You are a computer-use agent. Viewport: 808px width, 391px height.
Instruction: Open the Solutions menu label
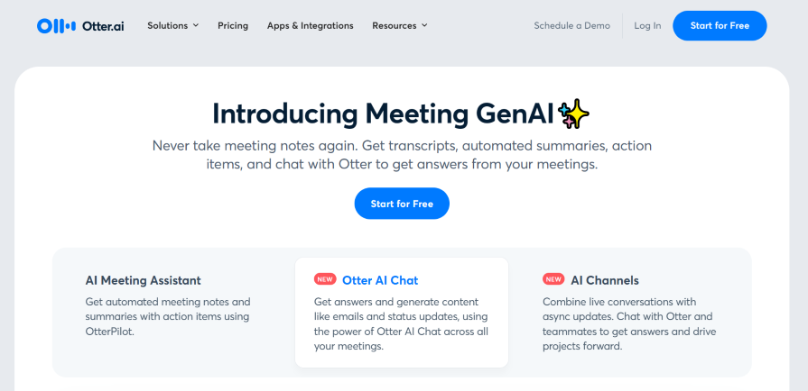[x=167, y=26]
